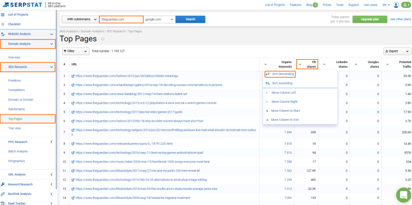Click the green notifications badge button
The width and height of the screenshot is (412, 205).
coord(406,5)
